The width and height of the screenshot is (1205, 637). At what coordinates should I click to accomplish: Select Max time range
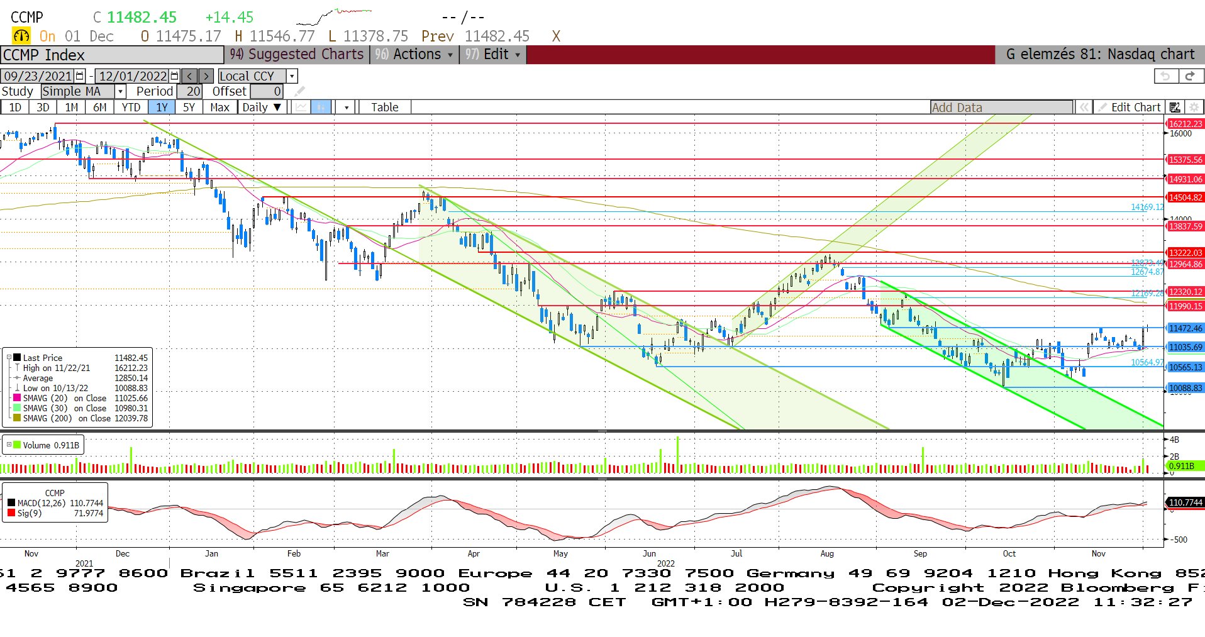(x=219, y=108)
